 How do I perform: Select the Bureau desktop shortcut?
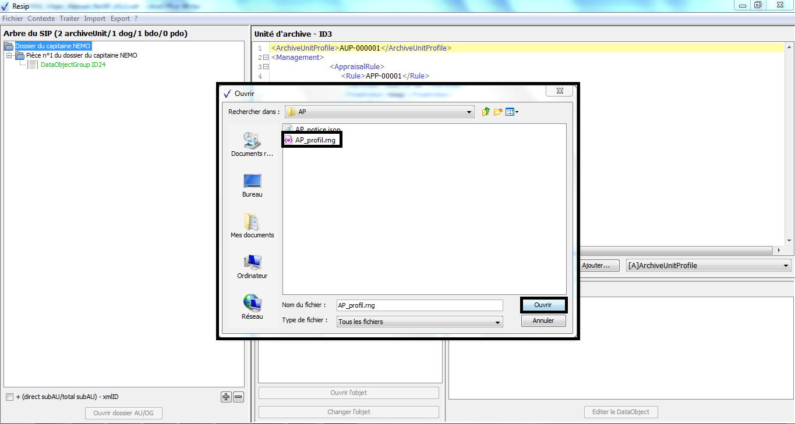click(x=252, y=185)
